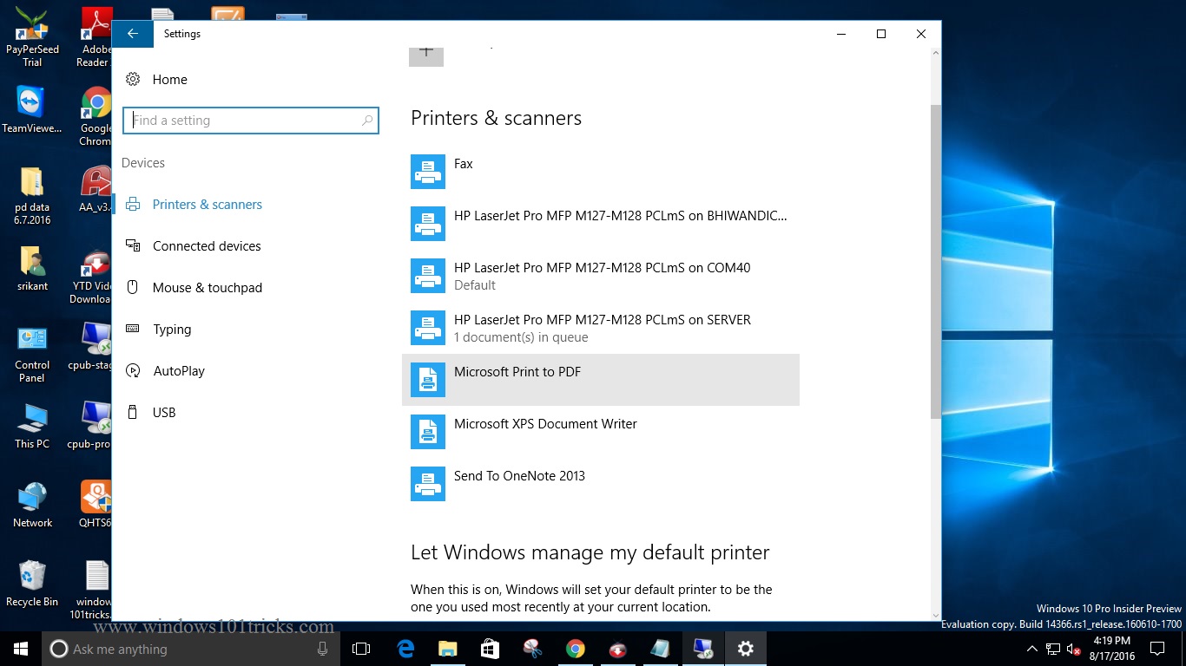Select HP LaserJet on SERVER printer
Image resolution: width=1186 pixels, height=666 pixels.
click(x=601, y=328)
